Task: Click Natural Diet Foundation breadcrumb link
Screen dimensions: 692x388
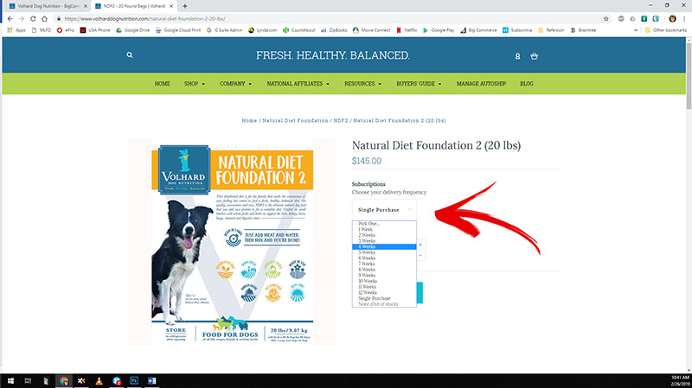Action: pos(295,120)
